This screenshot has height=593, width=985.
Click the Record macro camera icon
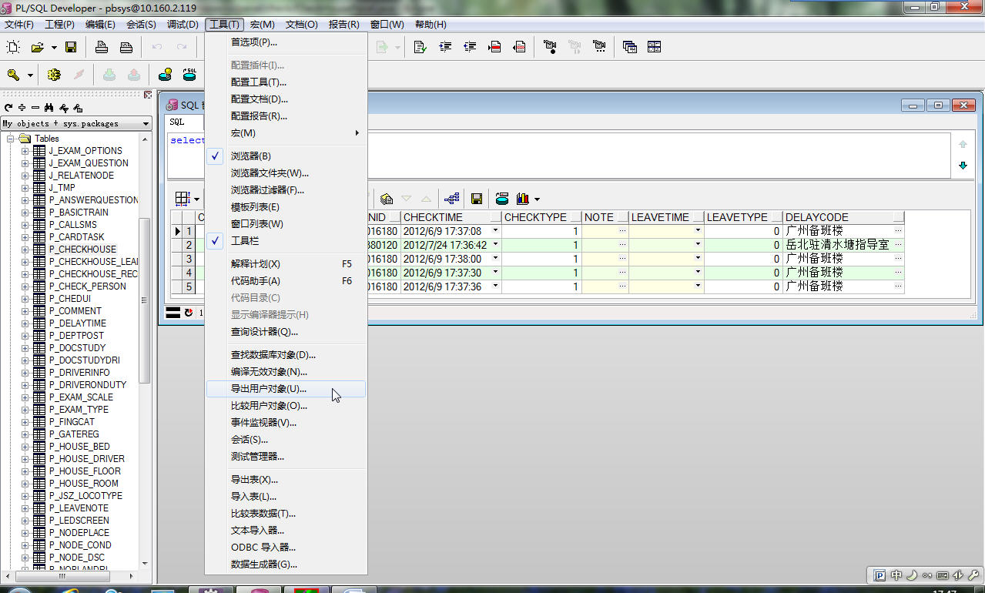[550, 47]
